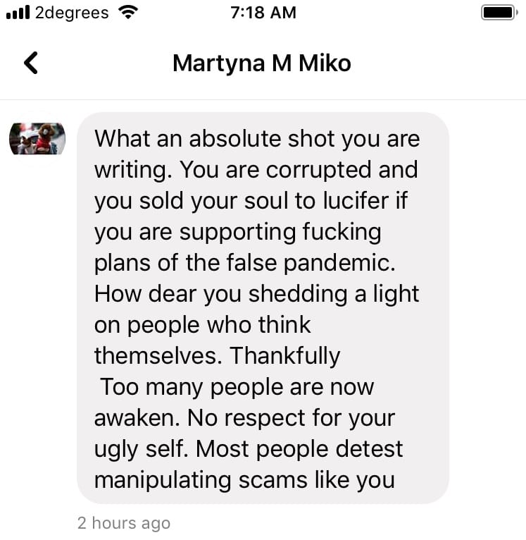Tap the cellular signal bars icon
Viewport: 526px width, 540px height.
point(18,13)
